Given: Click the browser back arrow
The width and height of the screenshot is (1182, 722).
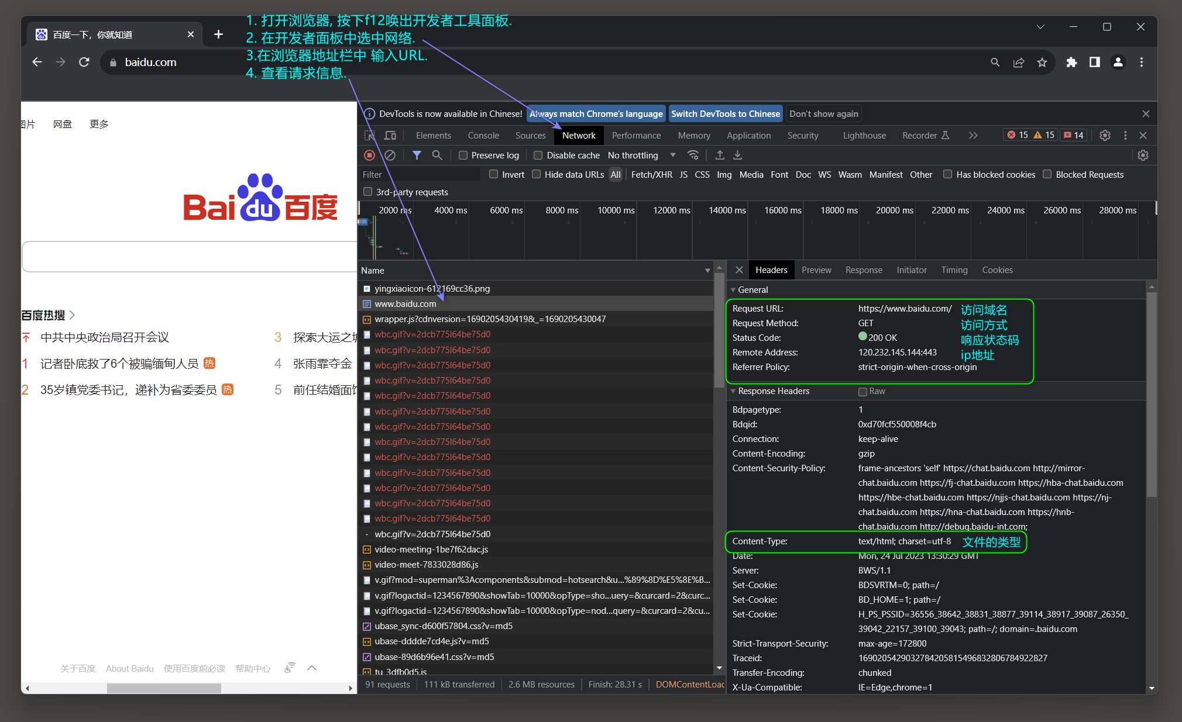Looking at the screenshot, I should pos(37,62).
